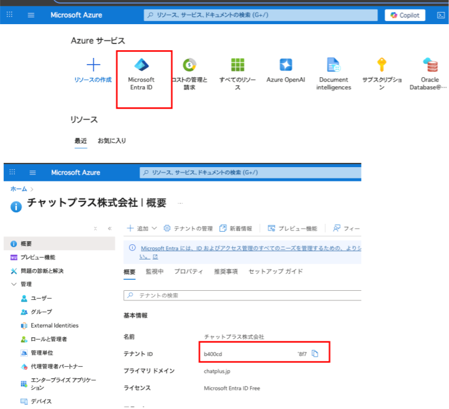Open プレビュー機能 toolbar button
449x409 pixels.
pos(292,229)
